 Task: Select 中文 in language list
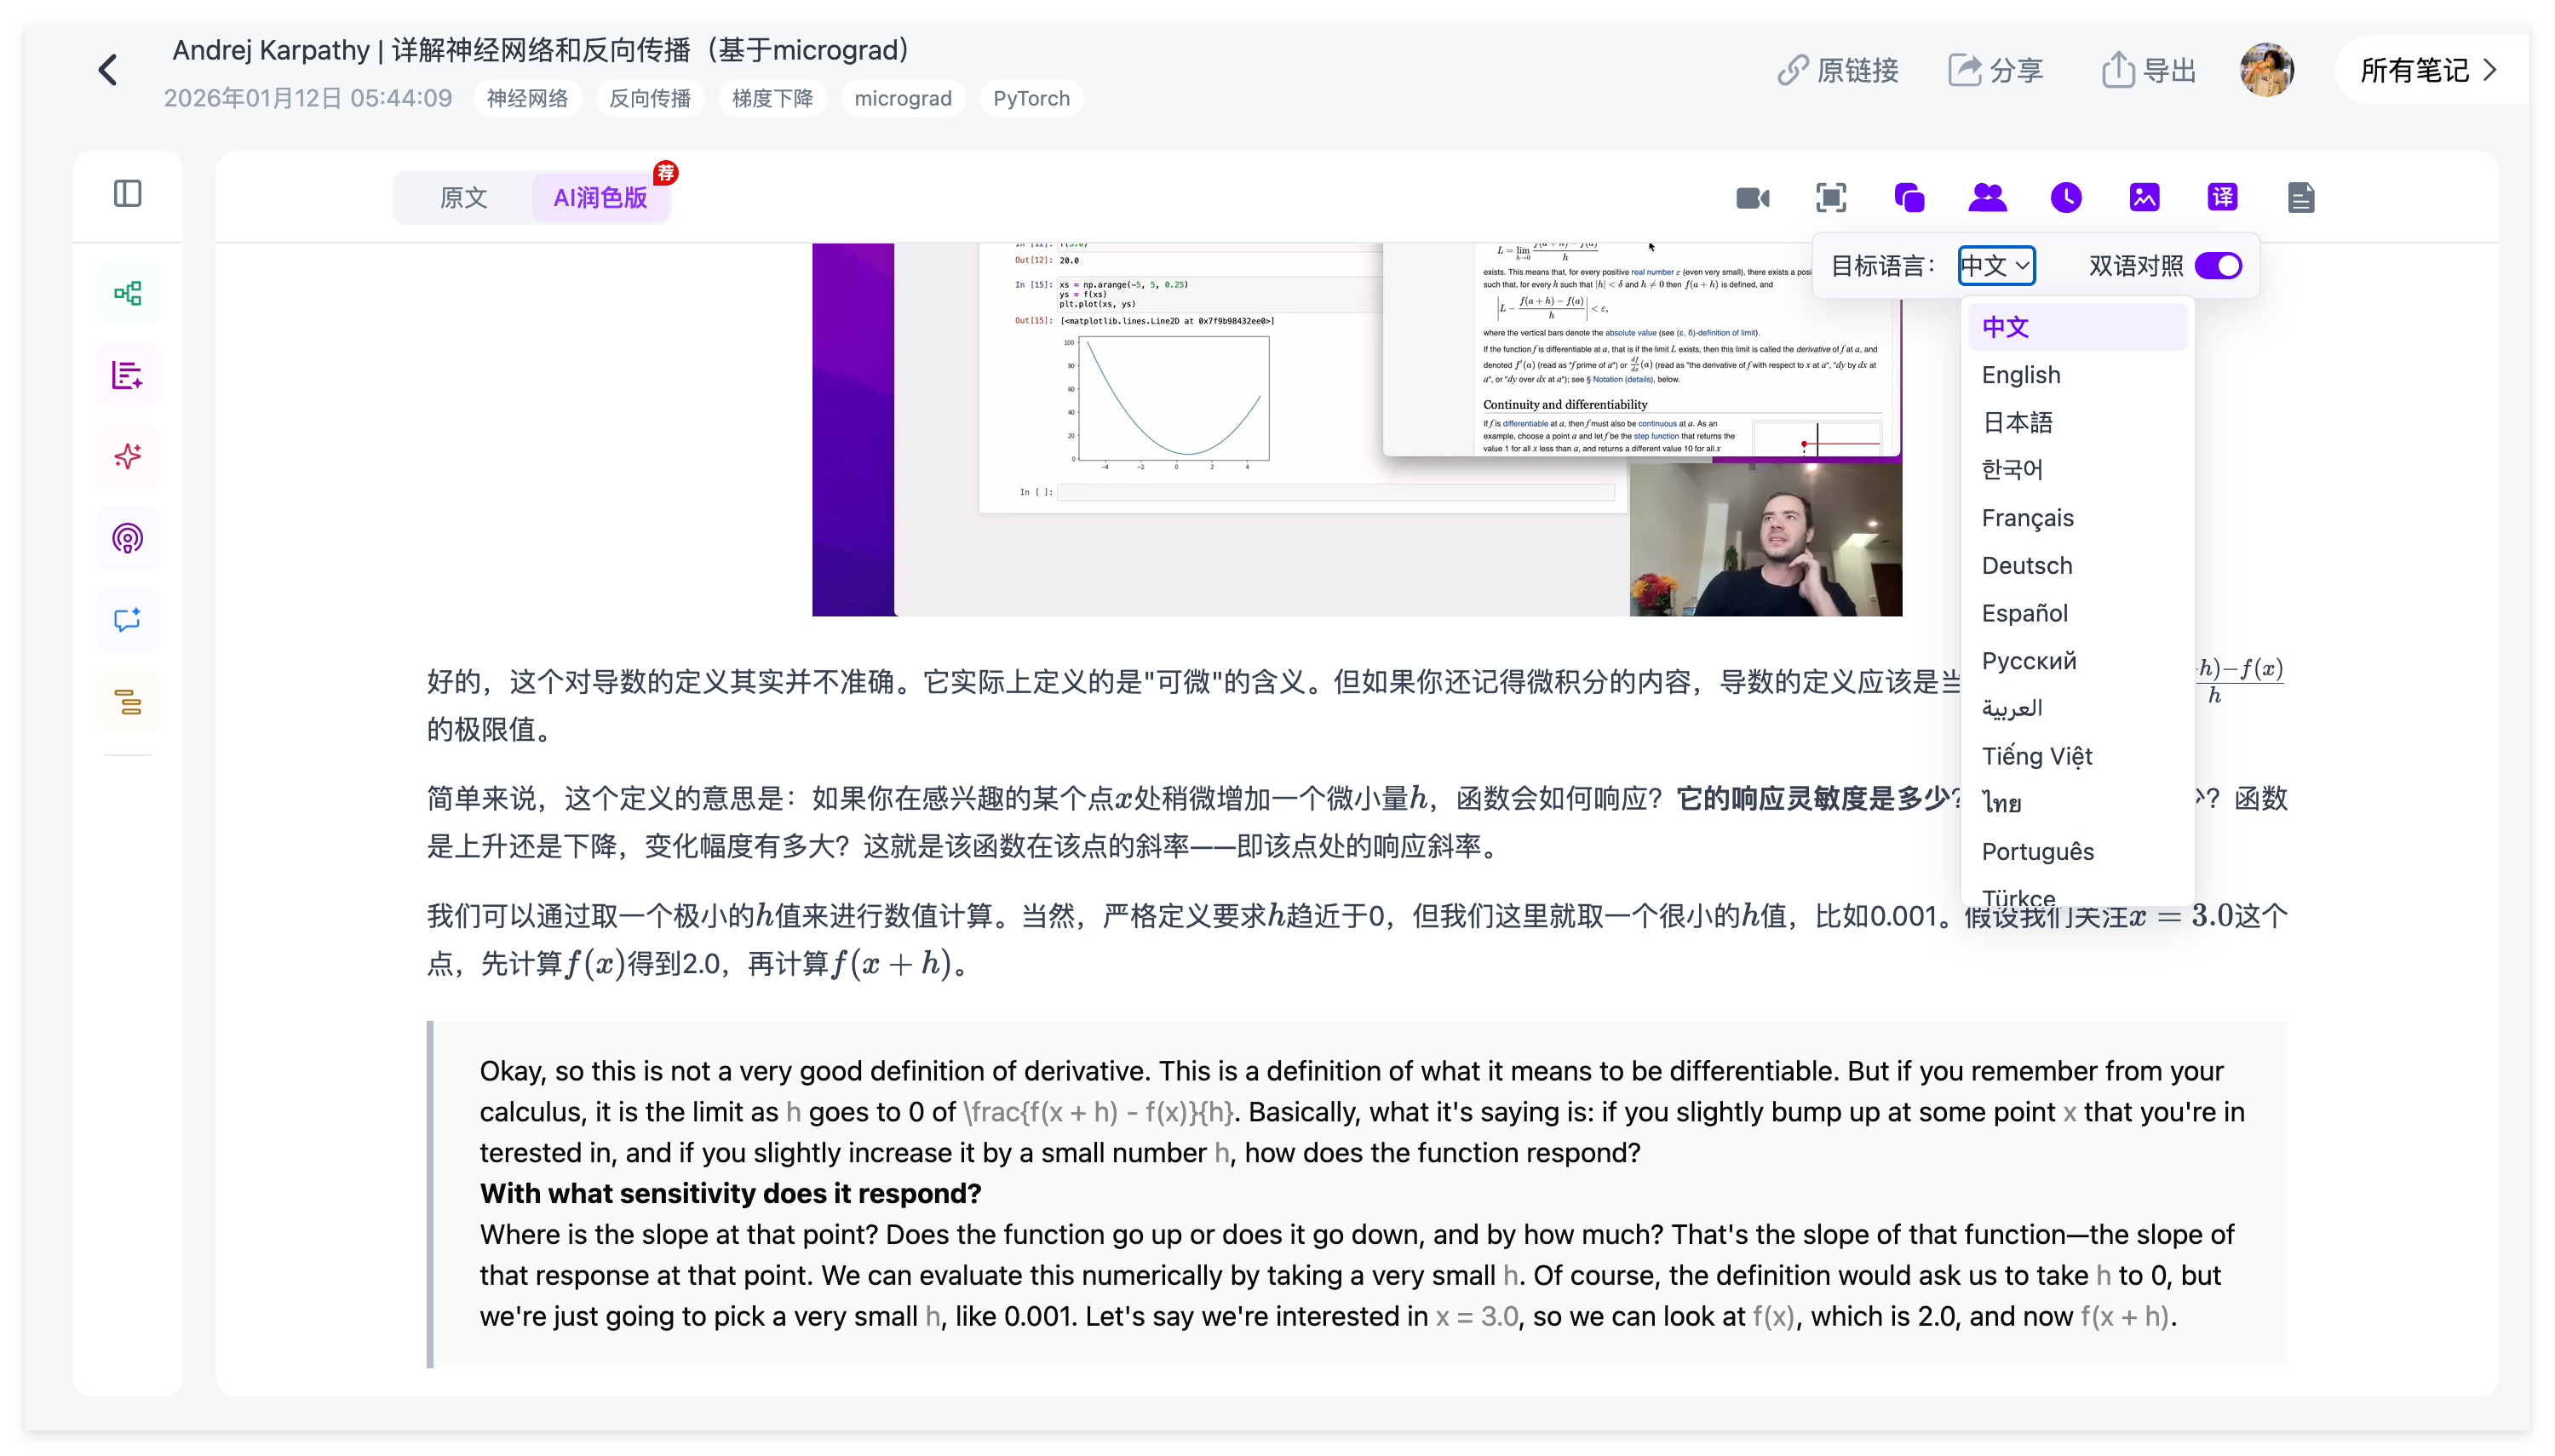[2077, 327]
